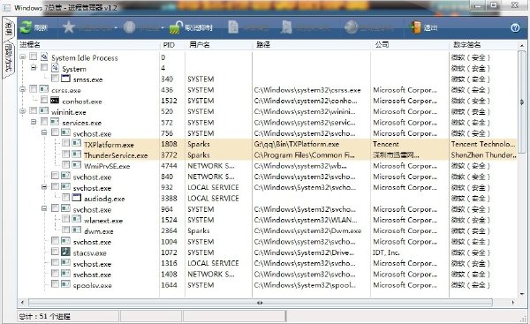Tick the spoolsv.exe checkbox
This screenshot has height=324, width=530.
coord(55,283)
